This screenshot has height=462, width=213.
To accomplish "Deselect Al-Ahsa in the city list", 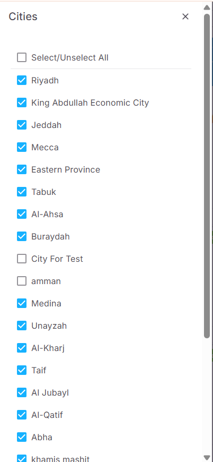I will 22,214.
